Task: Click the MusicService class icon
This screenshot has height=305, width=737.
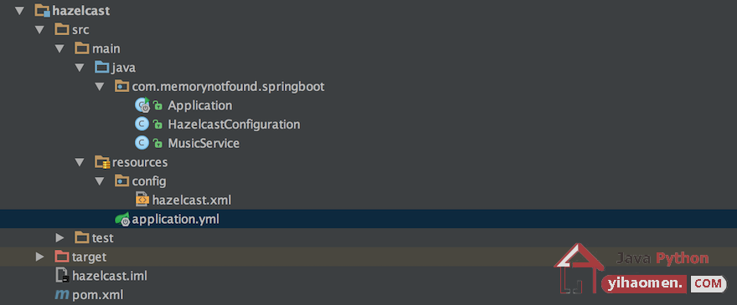Action: [142, 143]
